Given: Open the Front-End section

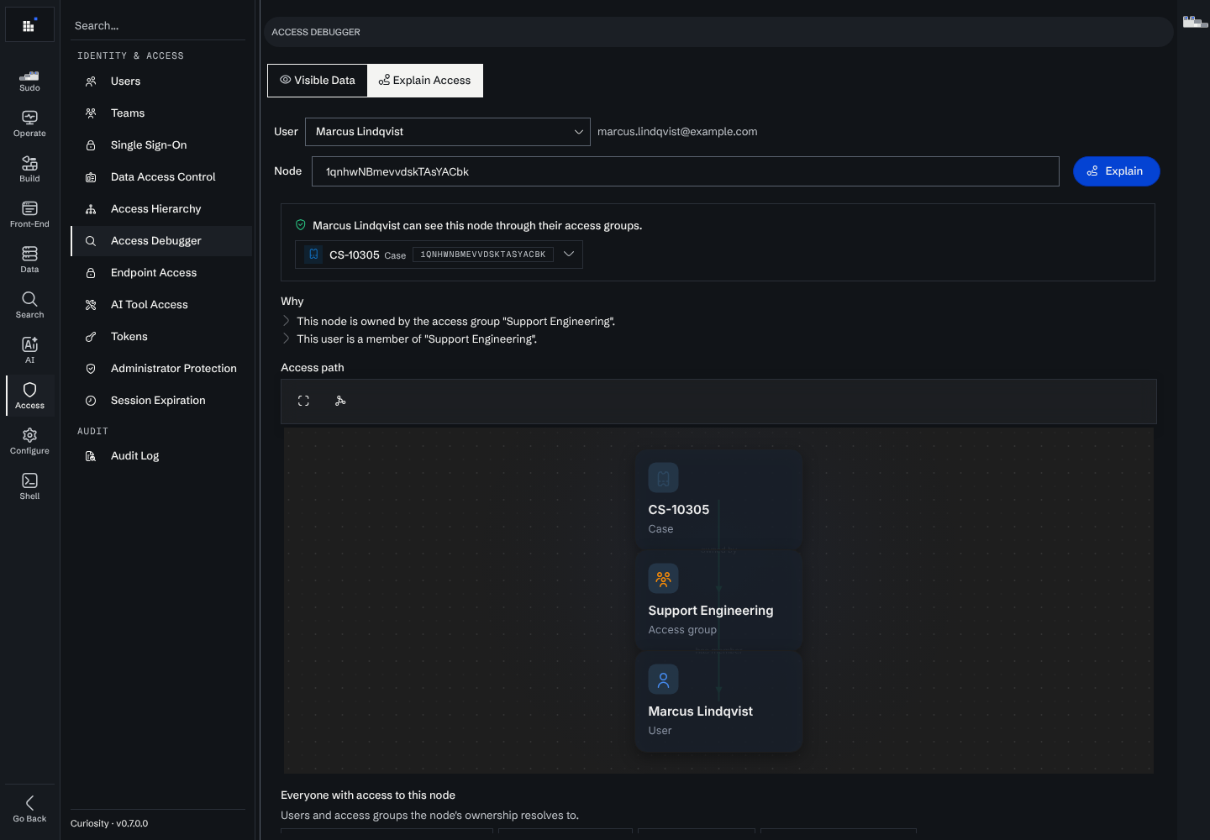Looking at the screenshot, I should pyautogui.click(x=29, y=215).
